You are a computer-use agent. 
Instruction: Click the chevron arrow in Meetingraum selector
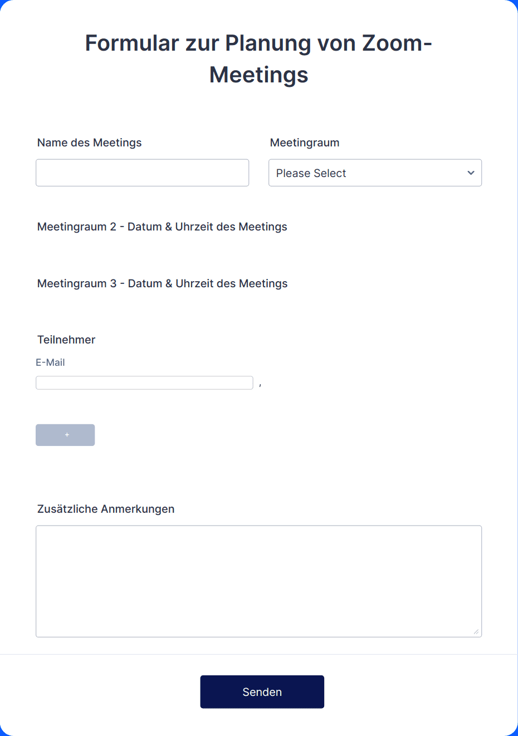tap(471, 173)
